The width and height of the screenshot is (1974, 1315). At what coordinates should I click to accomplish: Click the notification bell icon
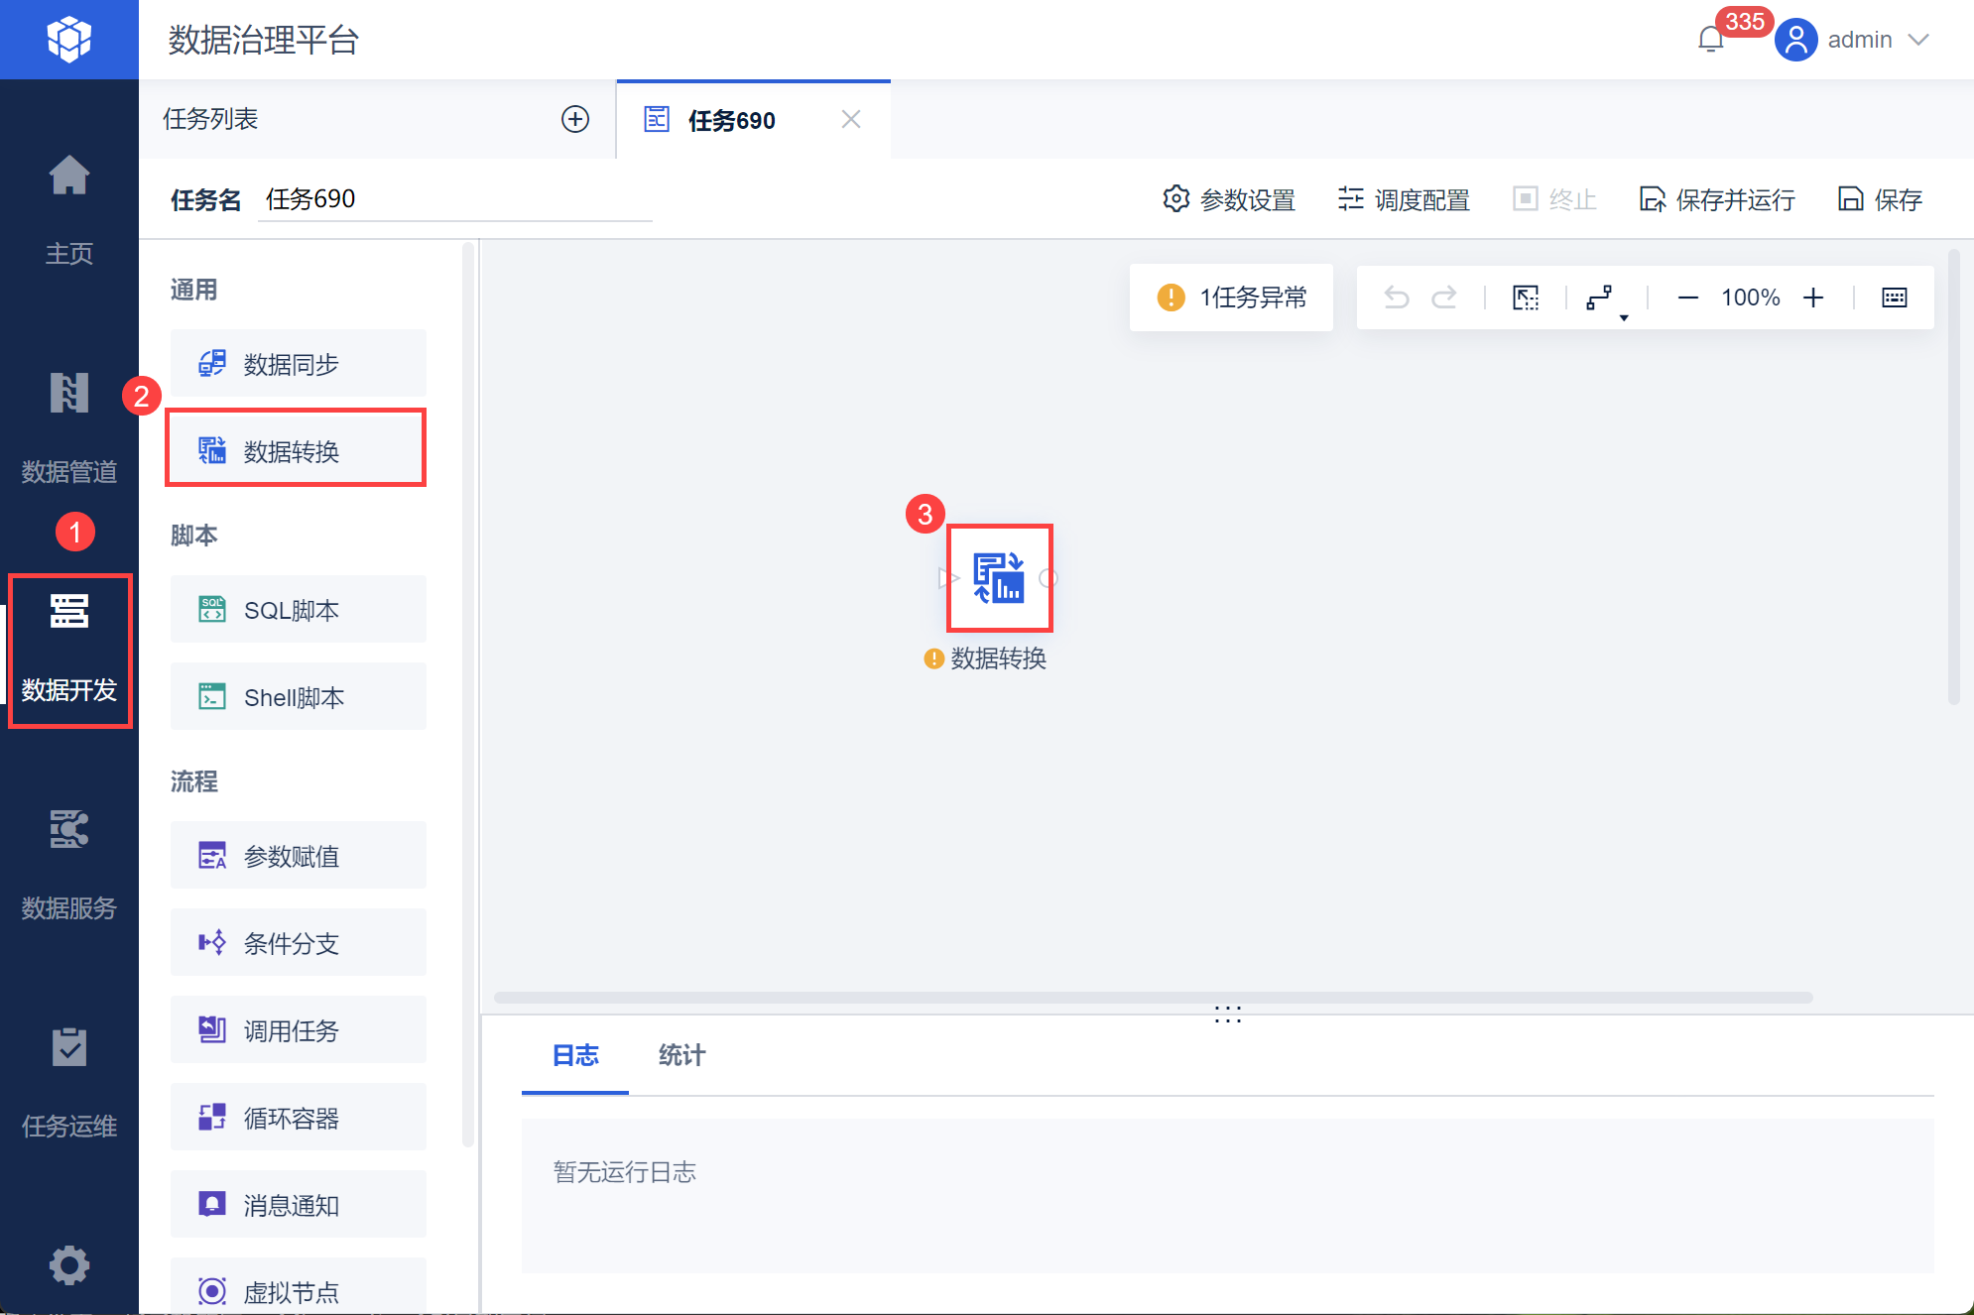(x=1710, y=40)
